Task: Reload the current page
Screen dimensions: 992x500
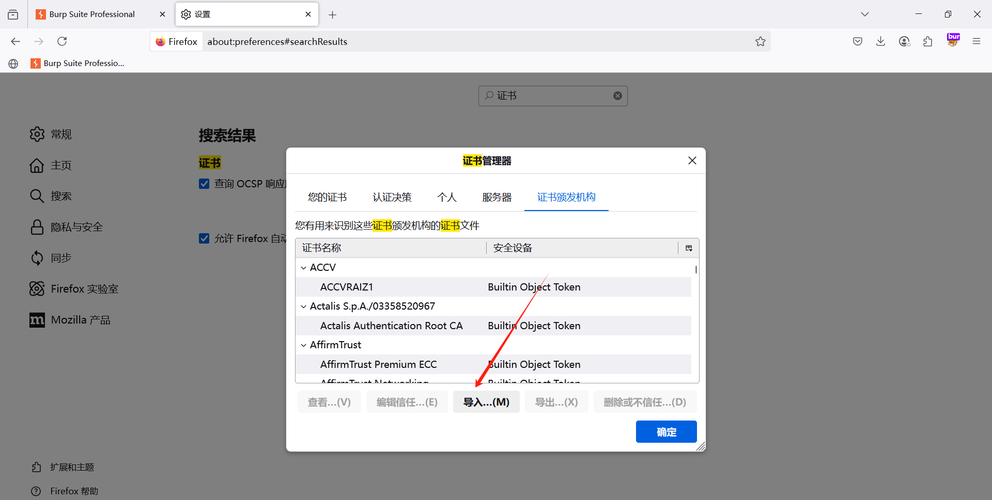Action: 62,41
